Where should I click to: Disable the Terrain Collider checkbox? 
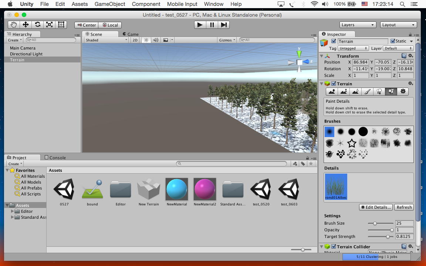334,246
